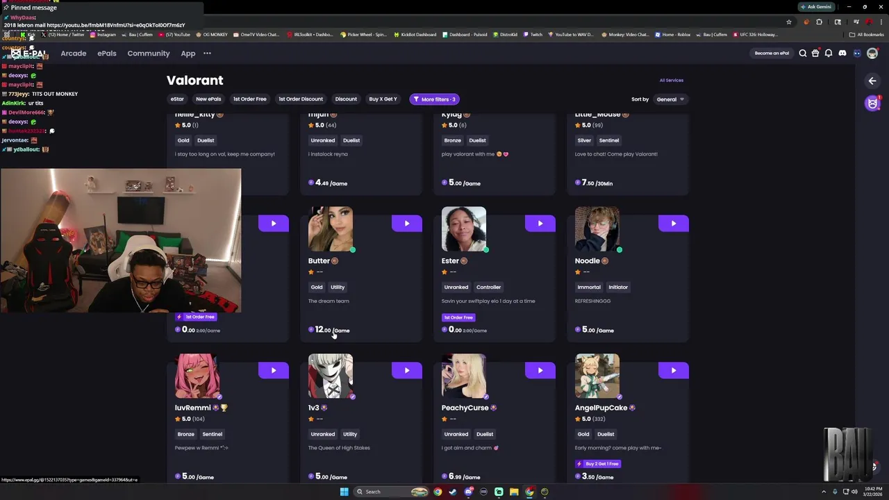889x500 pixels.
Task: Toggle the Buy X Get Y filter chip
Action: (x=383, y=99)
